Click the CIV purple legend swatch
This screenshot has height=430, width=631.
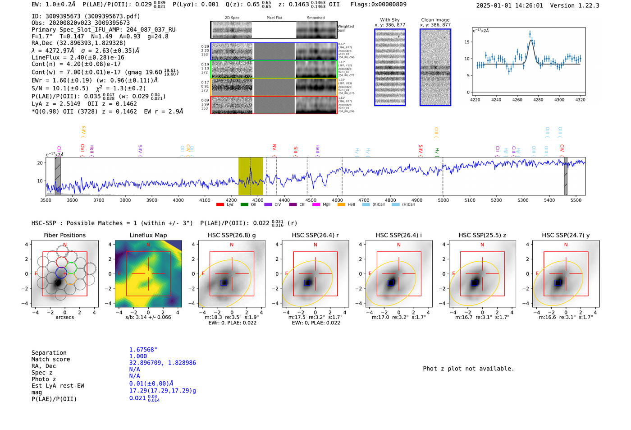pyautogui.click(x=268, y=204)
